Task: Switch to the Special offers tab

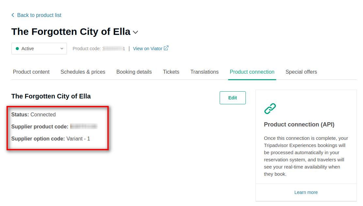Action: (301, 72)
